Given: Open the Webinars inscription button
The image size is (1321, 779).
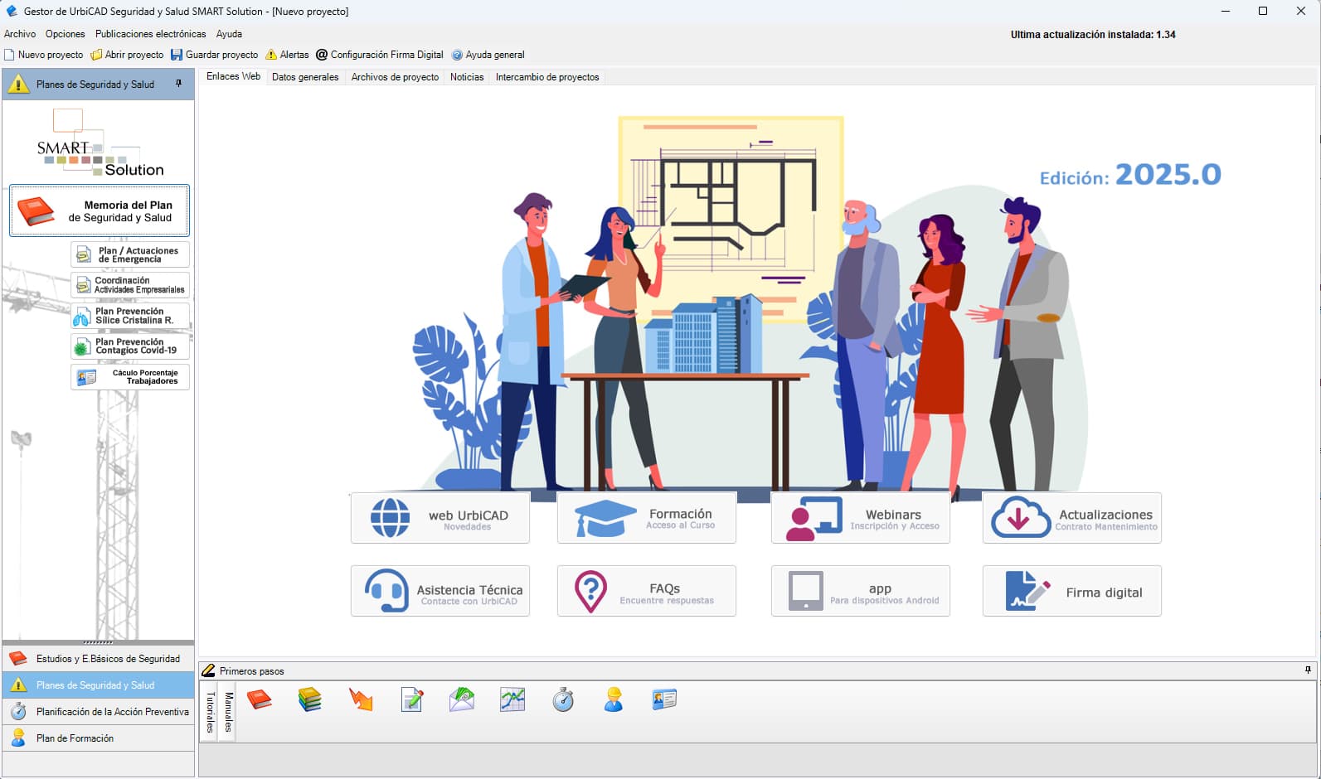Looking at the screenshot, I should (861, 518).
